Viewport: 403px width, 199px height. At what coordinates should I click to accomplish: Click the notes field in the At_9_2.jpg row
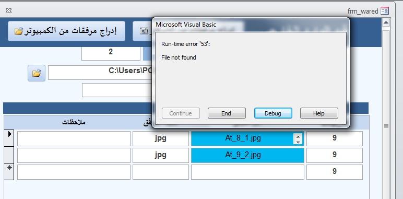point(74,155)
